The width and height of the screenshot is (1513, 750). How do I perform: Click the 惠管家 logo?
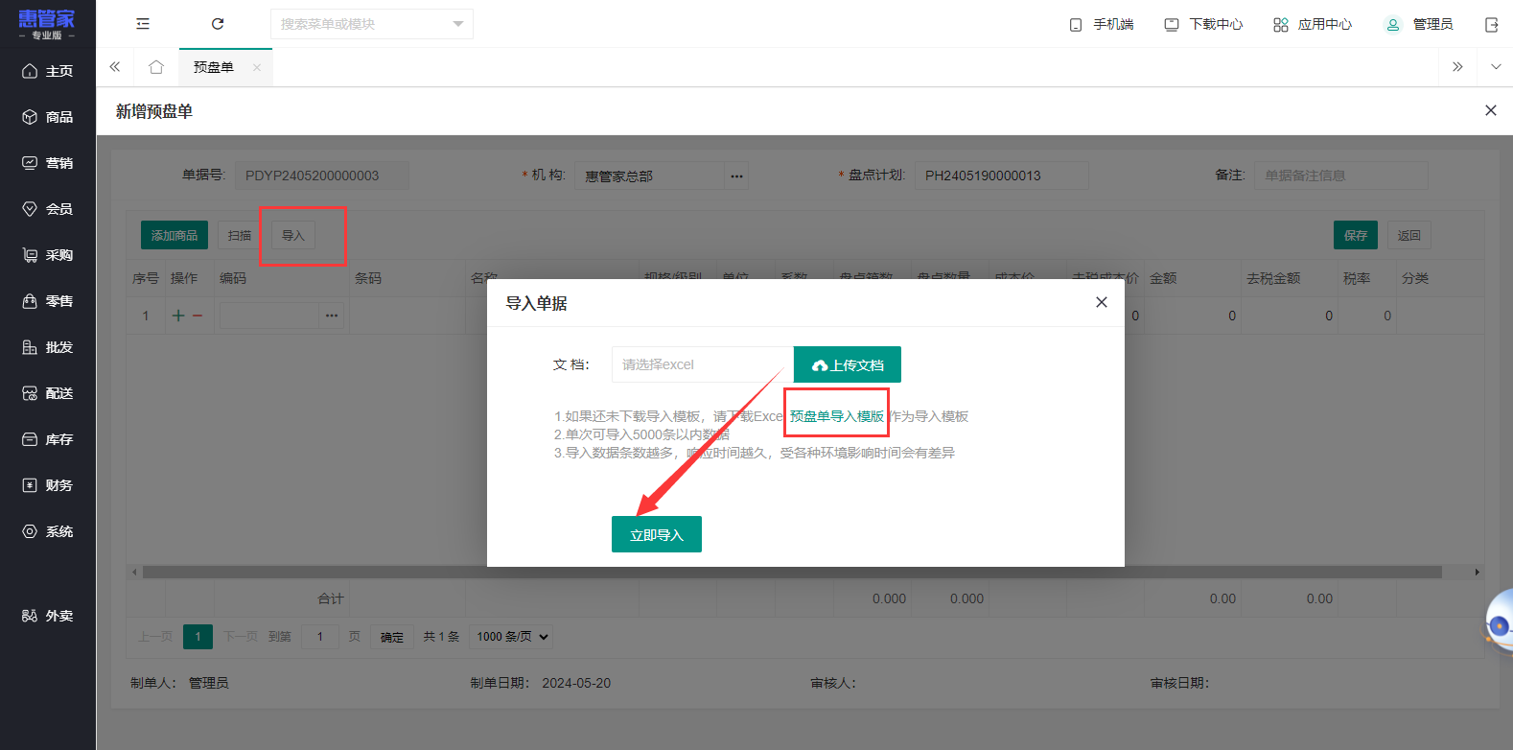[x=47, y=24]
